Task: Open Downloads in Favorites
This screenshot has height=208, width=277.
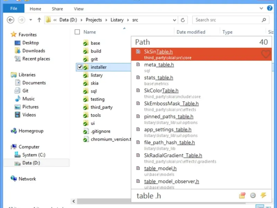Action: pyautogui.click(x=34, y=51)
